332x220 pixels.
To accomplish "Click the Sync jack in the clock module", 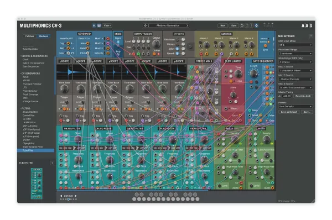I will pos(265,46).
